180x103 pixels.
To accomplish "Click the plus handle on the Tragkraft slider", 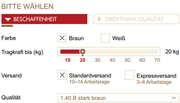I will (x=82, y=52).
